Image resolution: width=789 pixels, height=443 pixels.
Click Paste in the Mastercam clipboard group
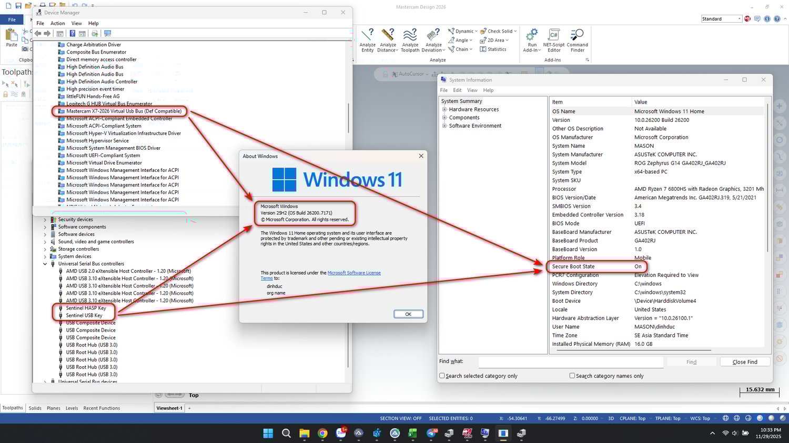[x=11, y=38]
